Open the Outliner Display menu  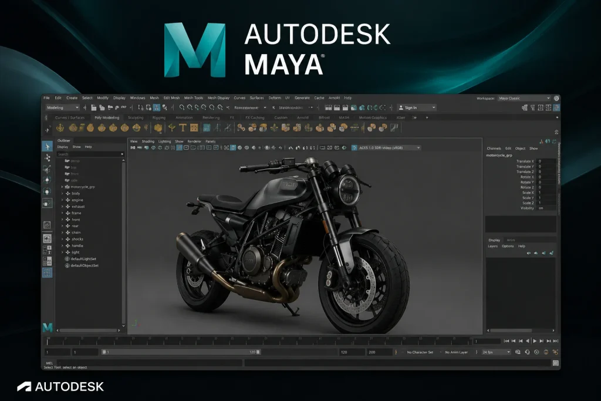click(62, 147)
